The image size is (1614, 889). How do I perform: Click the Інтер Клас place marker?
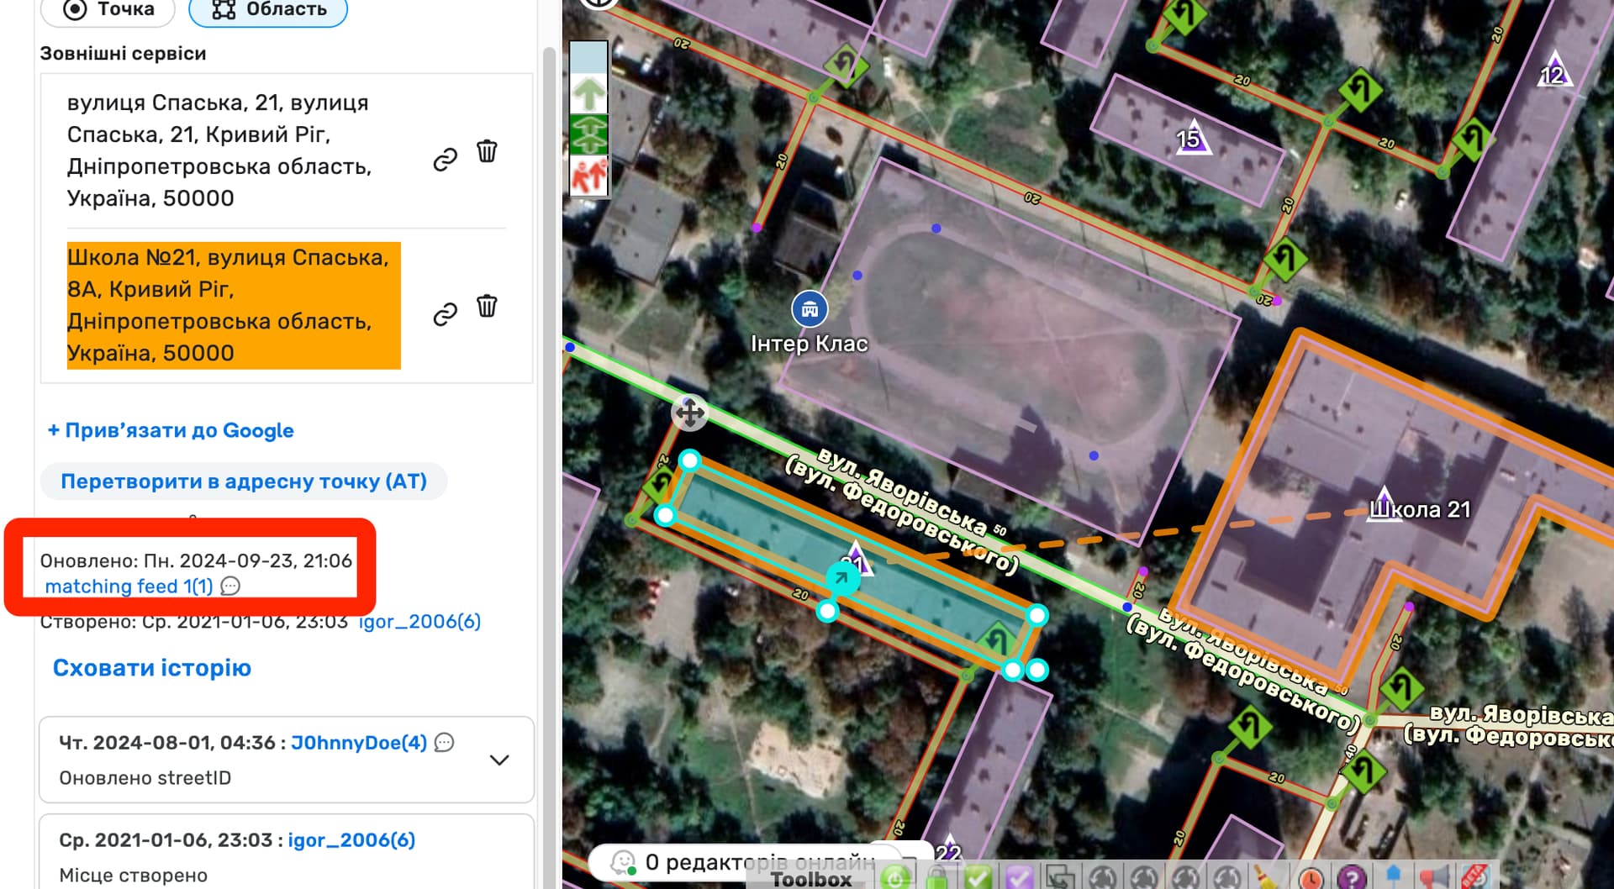pos(810,309)
